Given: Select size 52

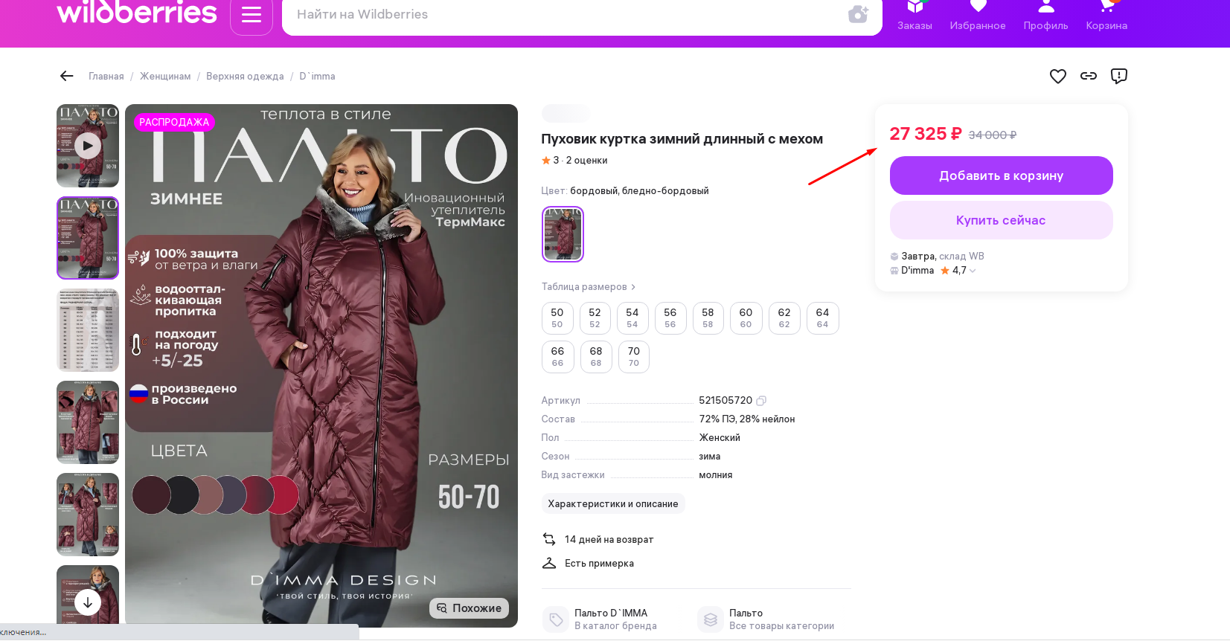Looking at the screenshot, I should click(595, 318).
